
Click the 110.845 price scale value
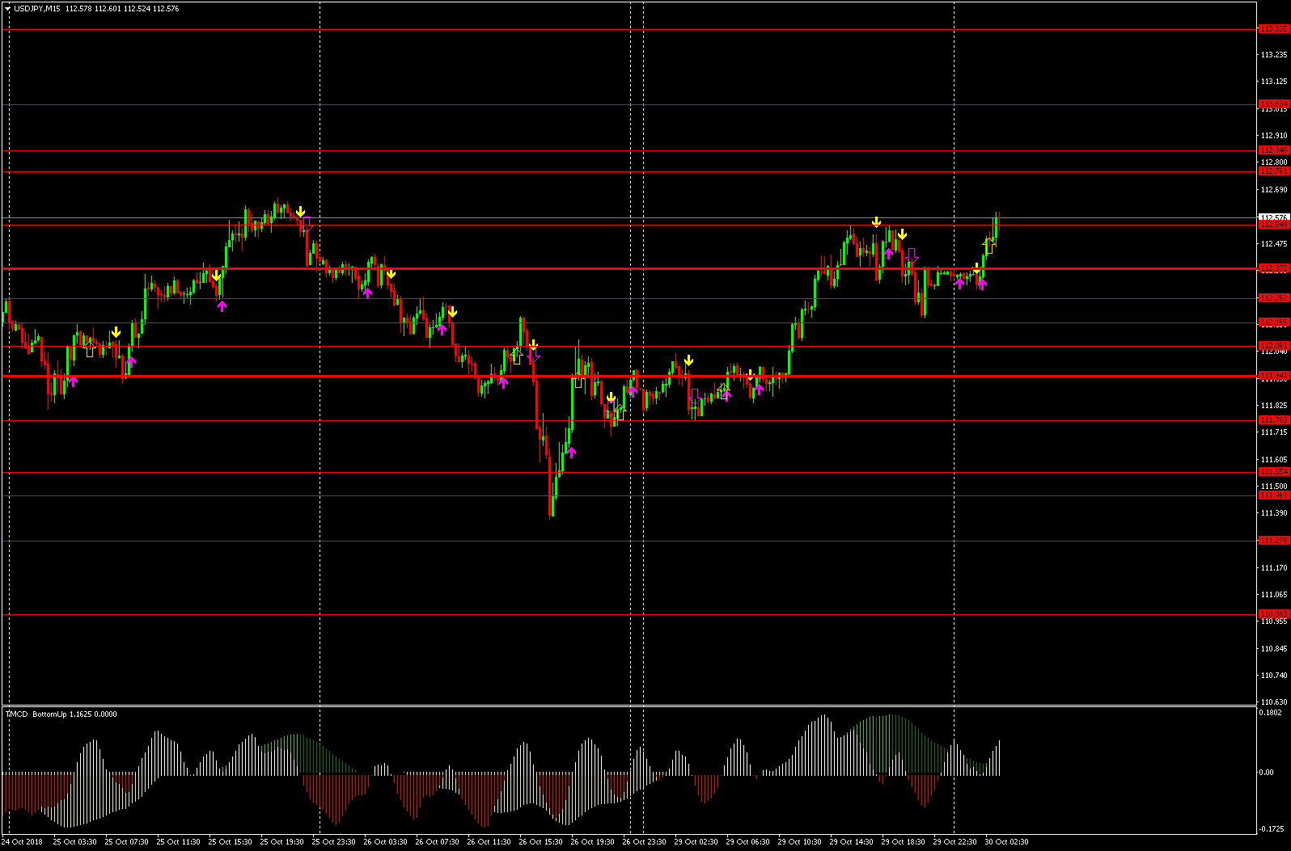[1274, 649]
